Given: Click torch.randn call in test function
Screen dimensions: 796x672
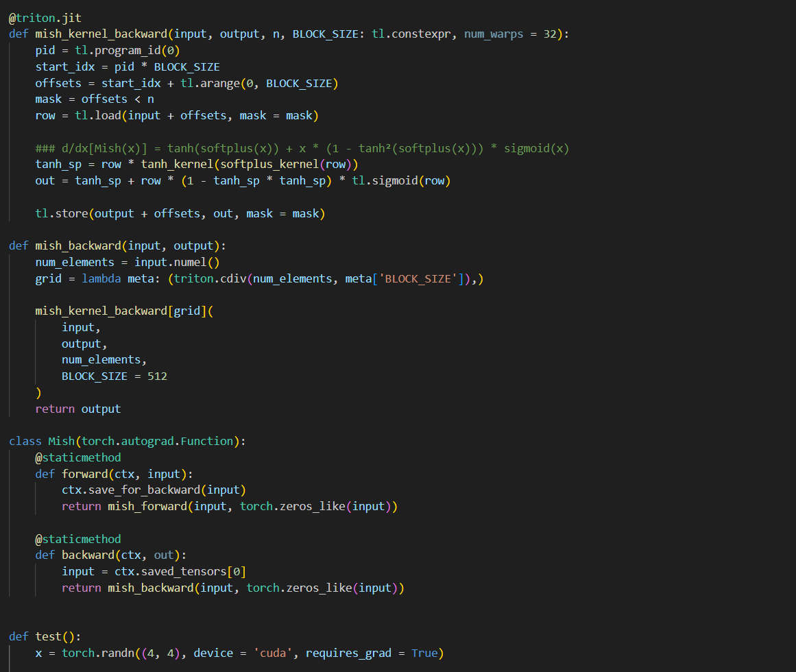Looking at the screenshot, I should coord(97,653).
